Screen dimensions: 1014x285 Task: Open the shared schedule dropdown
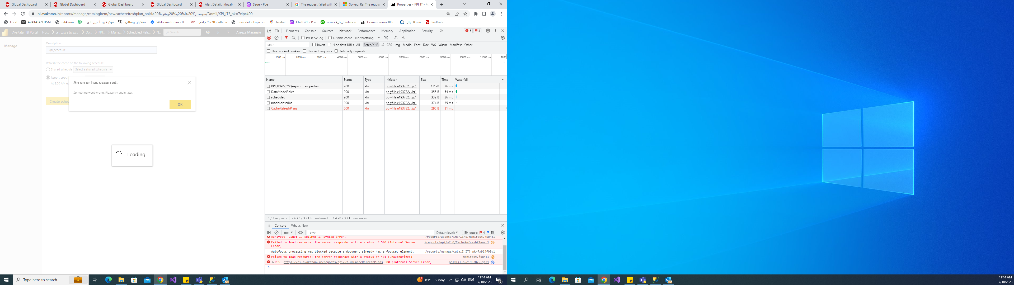93,69
